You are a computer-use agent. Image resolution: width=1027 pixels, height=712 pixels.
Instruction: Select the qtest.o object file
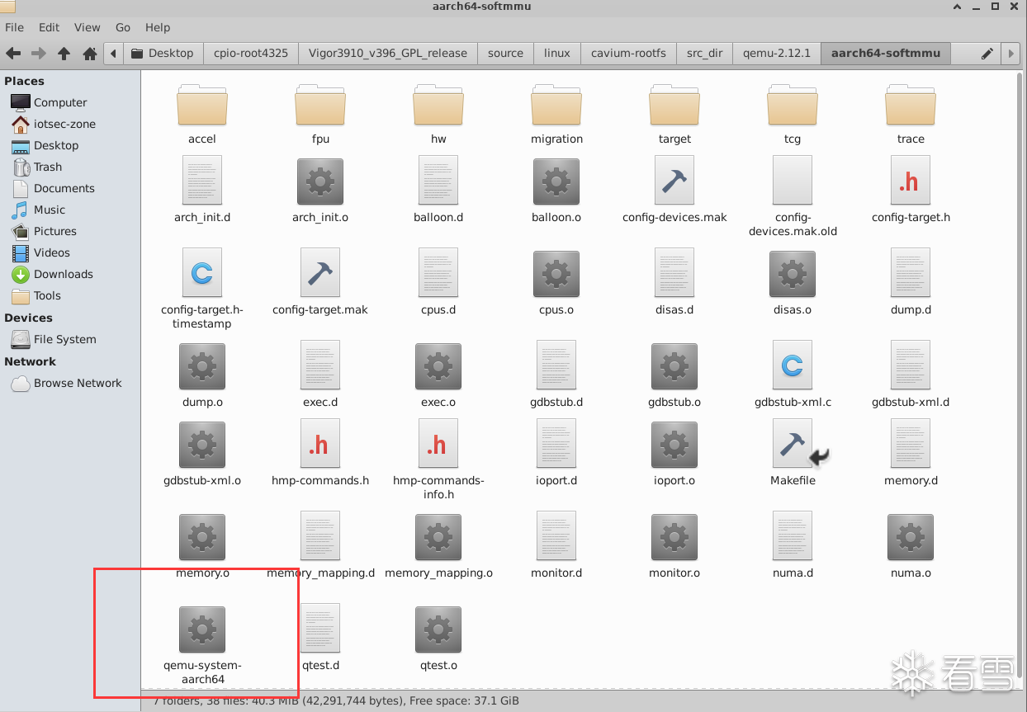[x=438, y=639]
